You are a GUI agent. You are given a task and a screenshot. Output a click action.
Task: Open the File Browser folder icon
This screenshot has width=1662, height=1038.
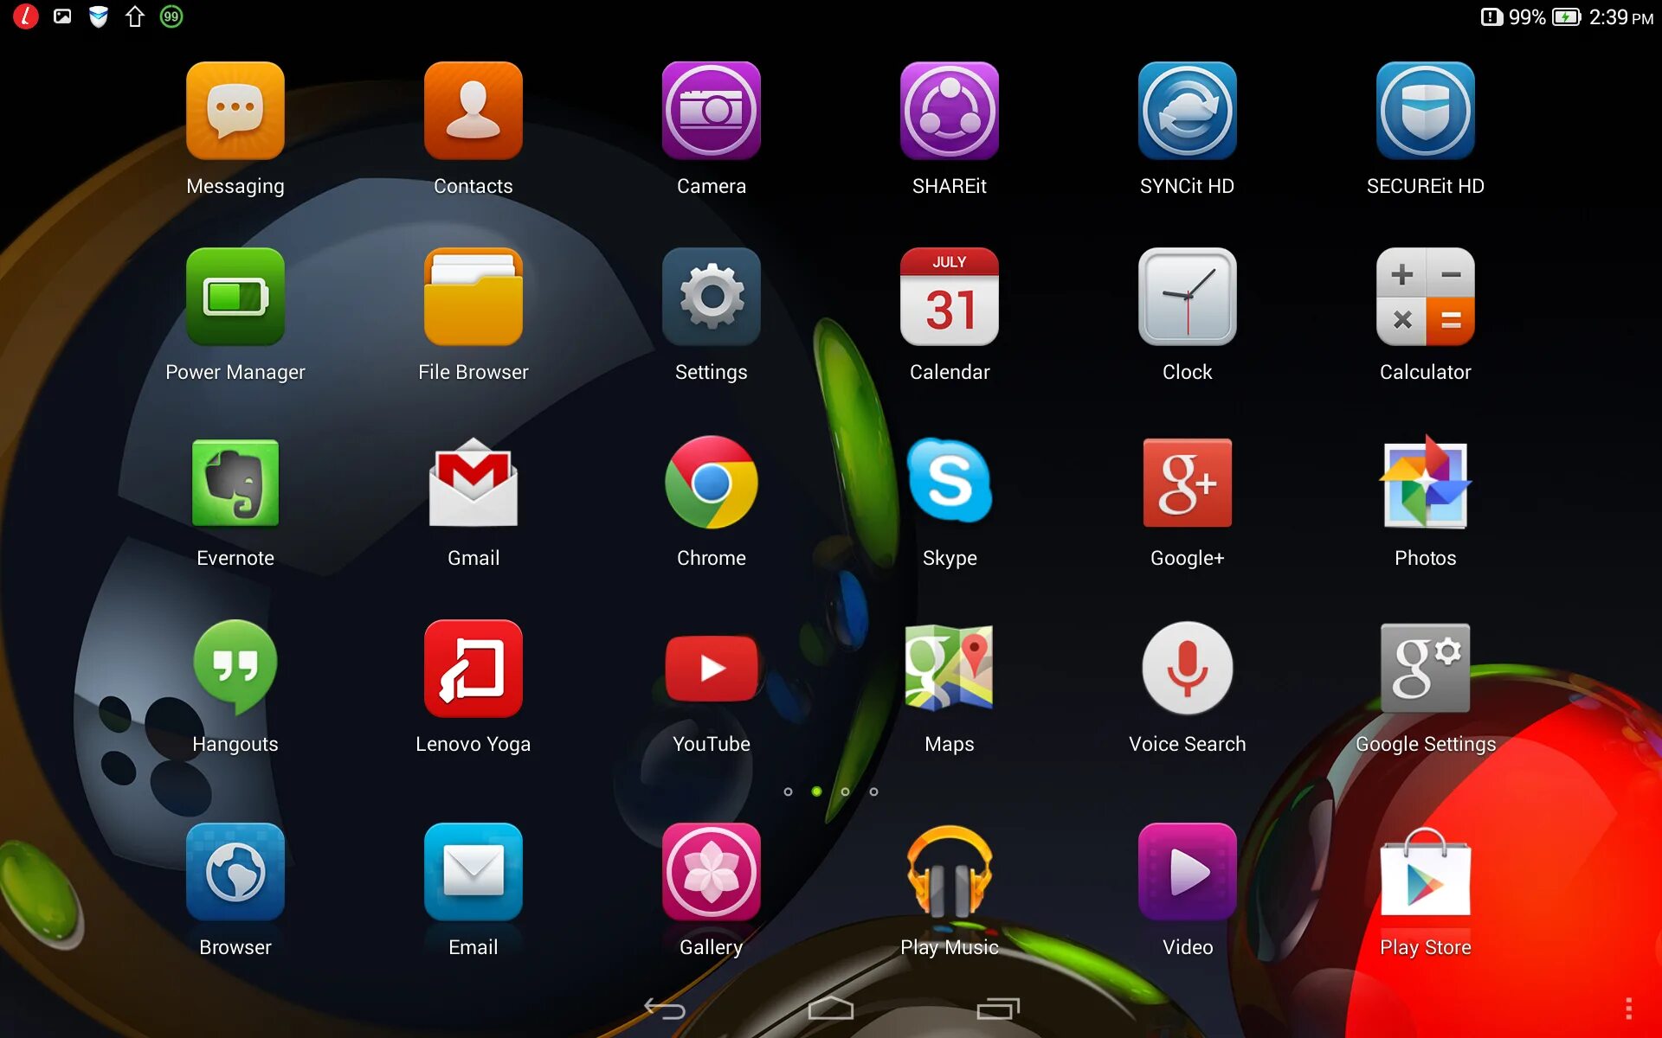pyautogui.click(x=473, y=297)
